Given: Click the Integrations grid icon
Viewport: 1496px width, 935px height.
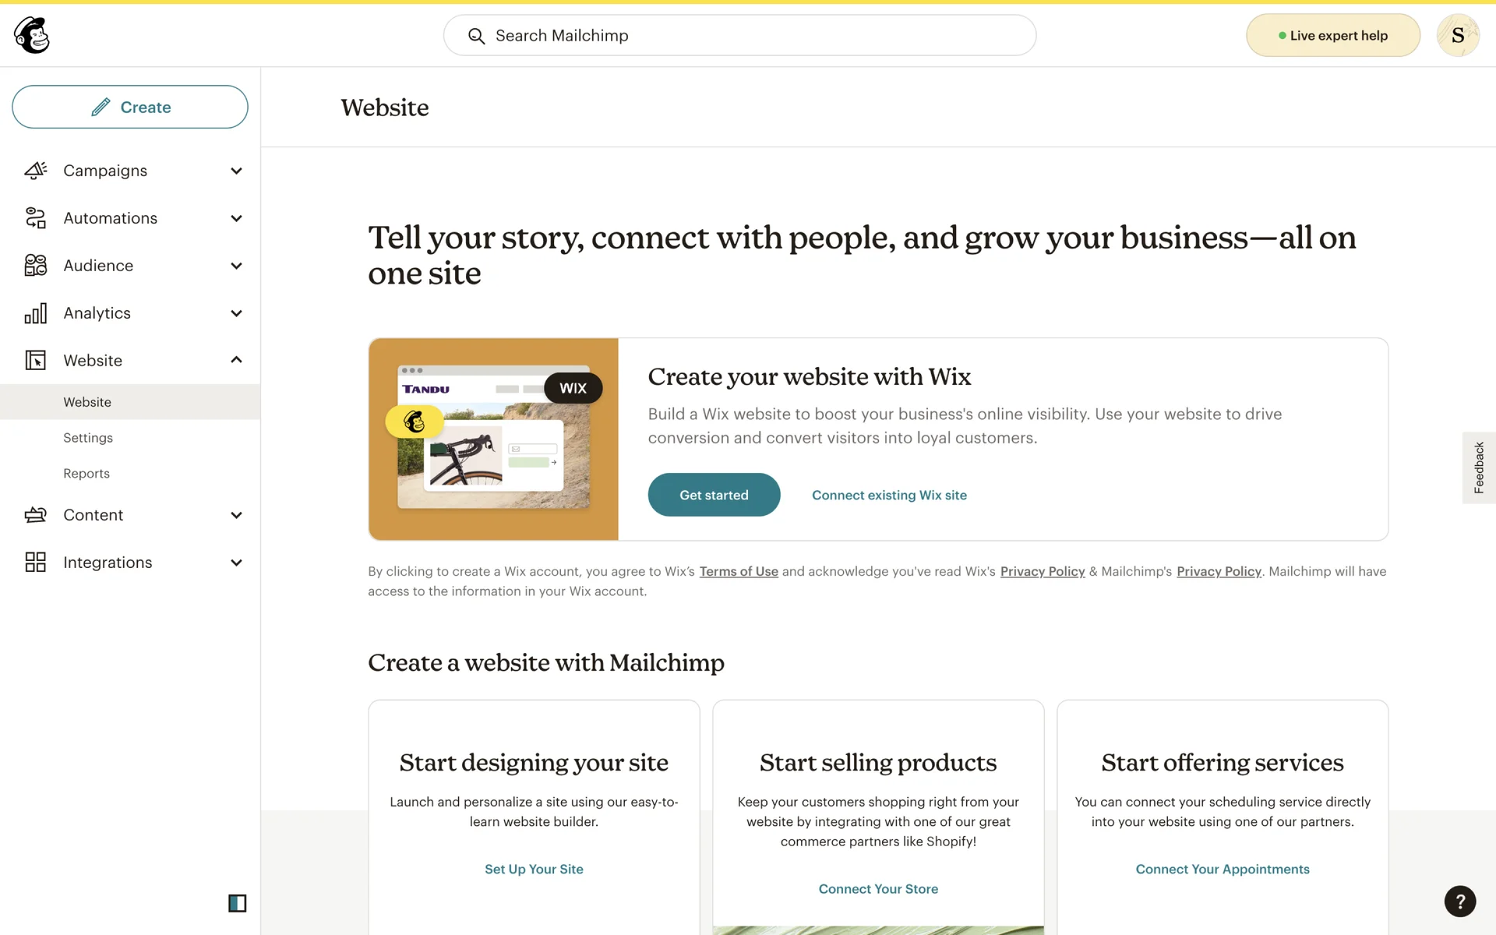Looking at the screenshot, I should [36, 563].
